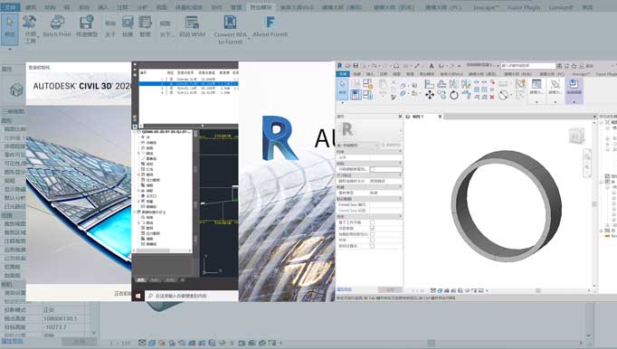The image size is (617, 349).
Task: Click Print icon in inset Revit quick access
Action: click(x=396, y=66)
